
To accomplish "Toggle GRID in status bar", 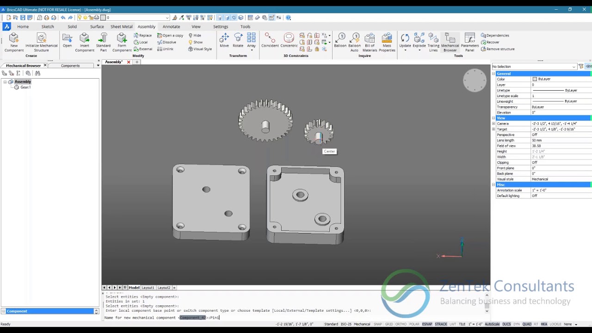I will click(389, 324).
